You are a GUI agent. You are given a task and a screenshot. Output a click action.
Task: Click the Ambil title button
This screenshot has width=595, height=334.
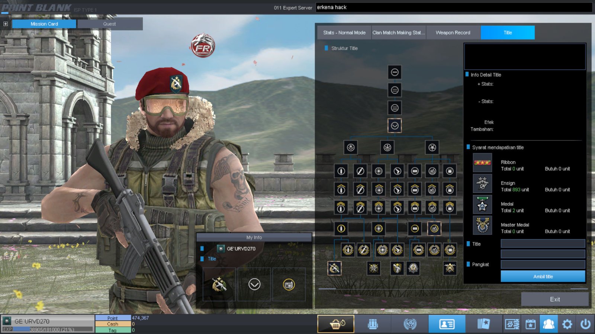[x=543, y=276]
